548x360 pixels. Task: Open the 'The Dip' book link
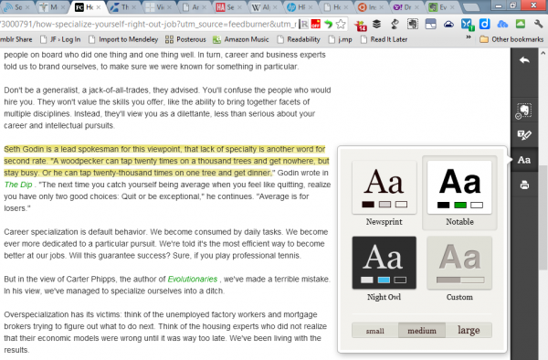pos(18,185)
